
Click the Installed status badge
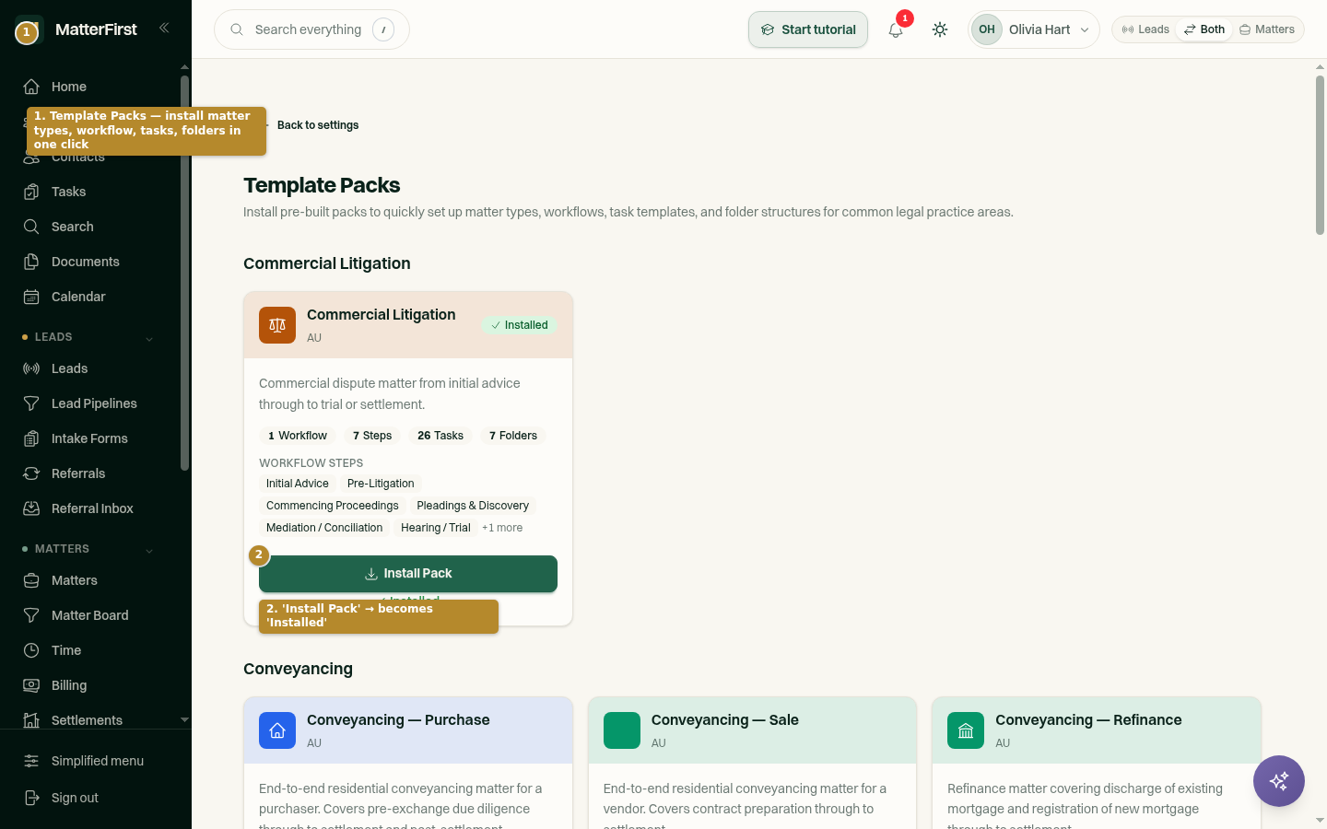tap(520, 325)
